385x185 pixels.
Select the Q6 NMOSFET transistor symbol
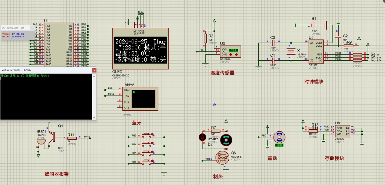click(222, 157)
